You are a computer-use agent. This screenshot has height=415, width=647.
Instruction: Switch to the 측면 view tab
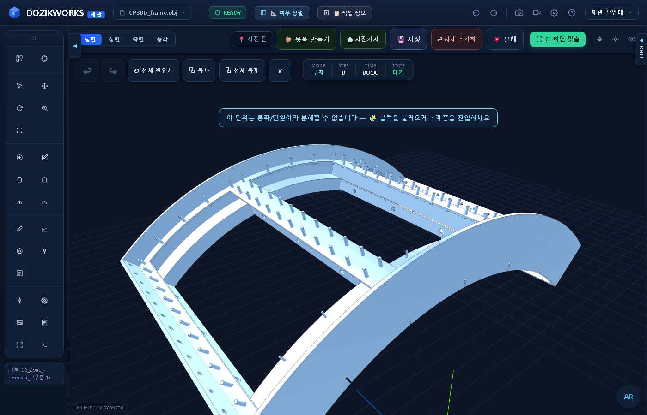point(138,39)
